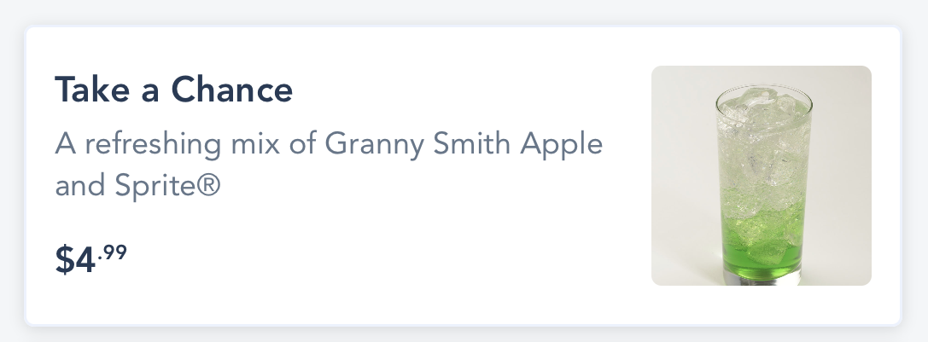Click the large 4 digit in the price
Image resolution: width=928 pixels, height=342 pixels.
(85, 260)
